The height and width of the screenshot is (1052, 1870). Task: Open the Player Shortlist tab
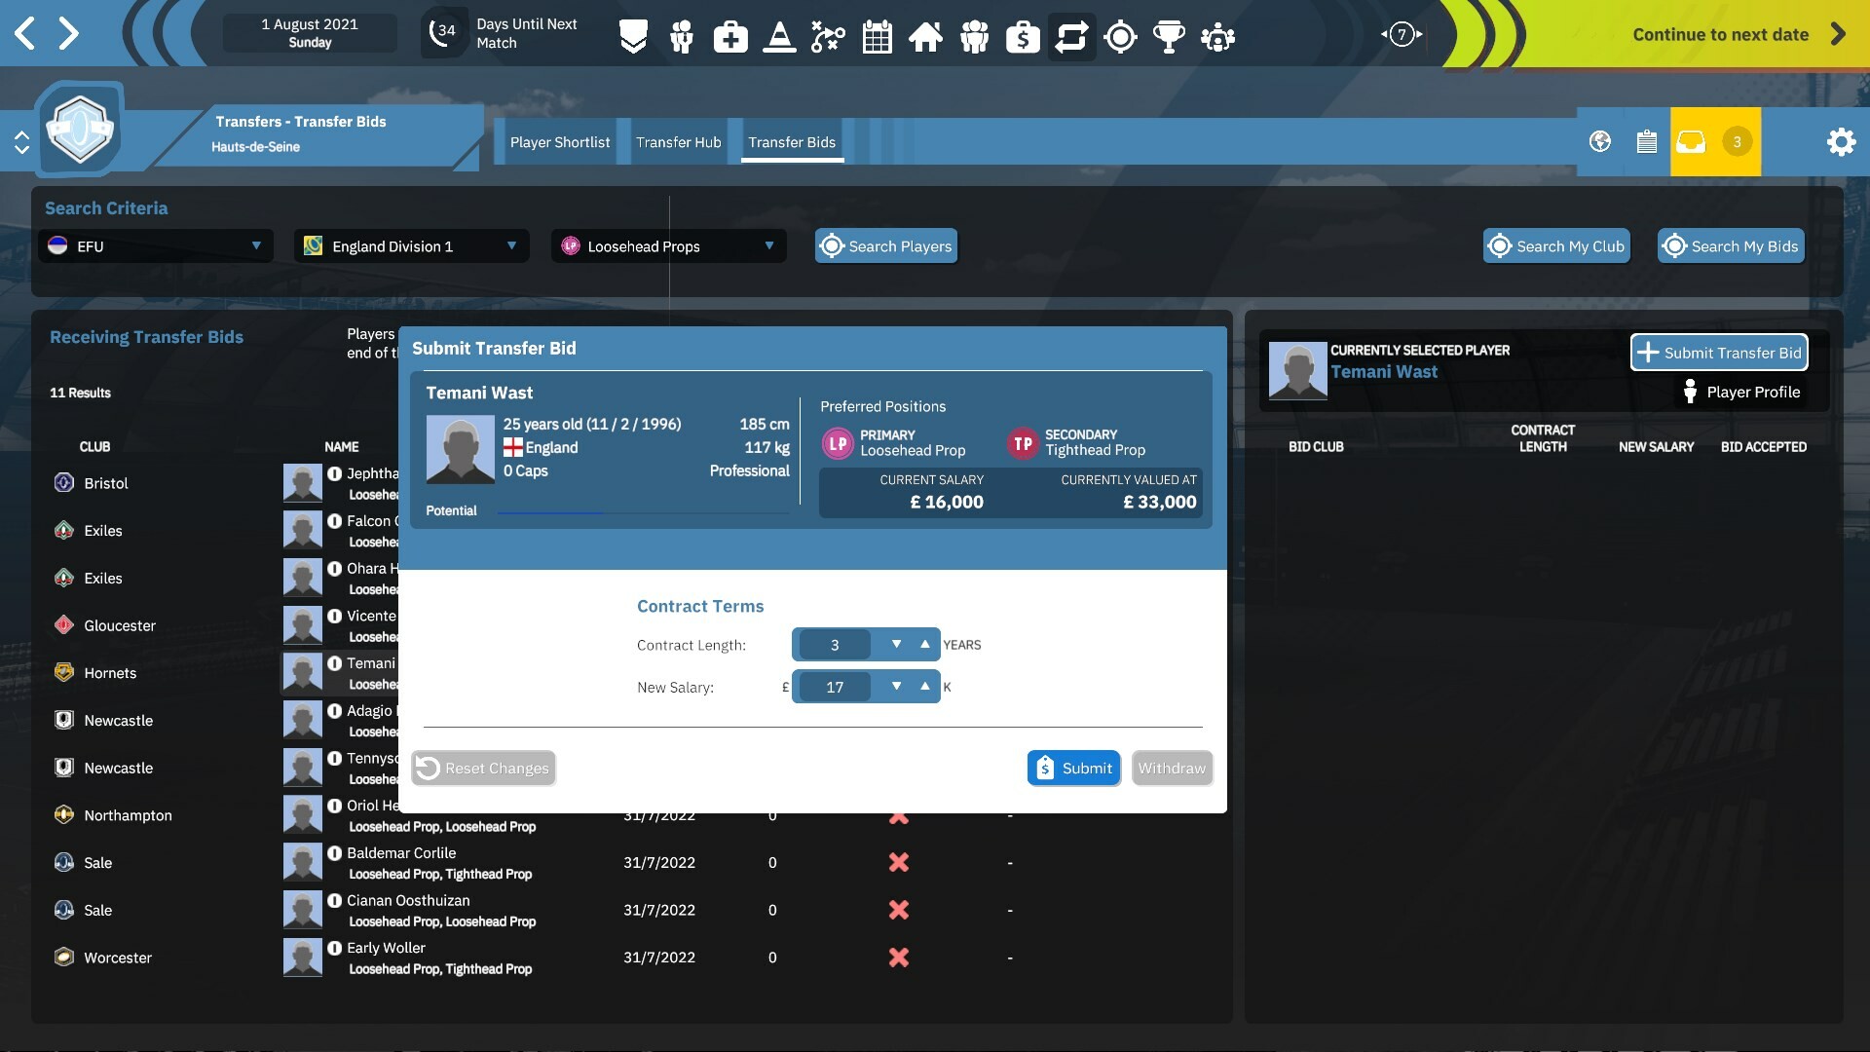[x=560, y=141]
